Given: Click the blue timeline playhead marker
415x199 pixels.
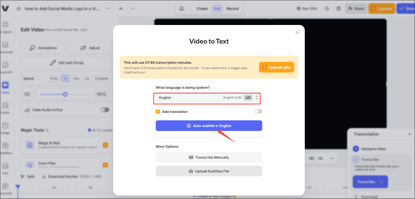Looking at the screenshot, I should click(18, 187).
